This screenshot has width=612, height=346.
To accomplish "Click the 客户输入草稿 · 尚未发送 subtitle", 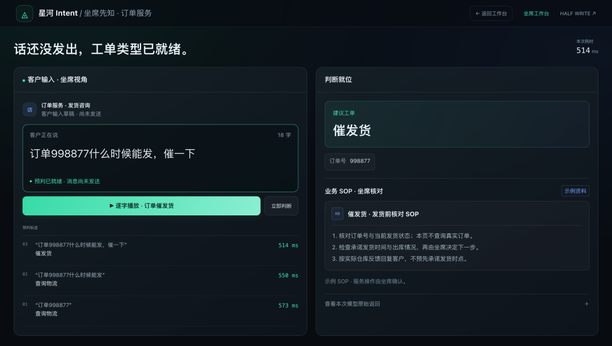I will coord(71,114).
